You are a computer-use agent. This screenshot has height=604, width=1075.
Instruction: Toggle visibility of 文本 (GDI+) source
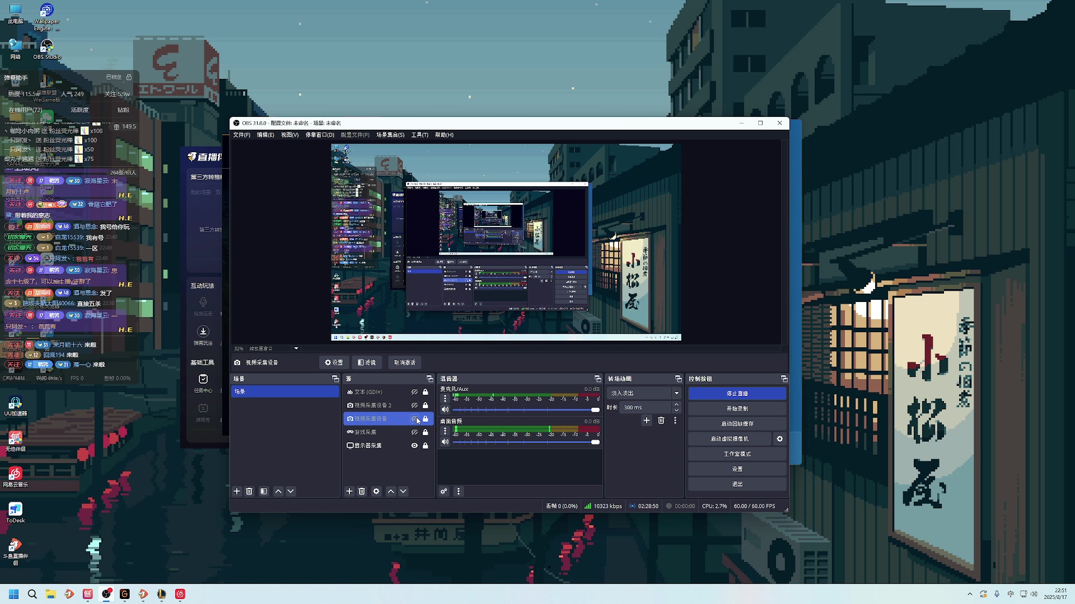tap(414, 392)
